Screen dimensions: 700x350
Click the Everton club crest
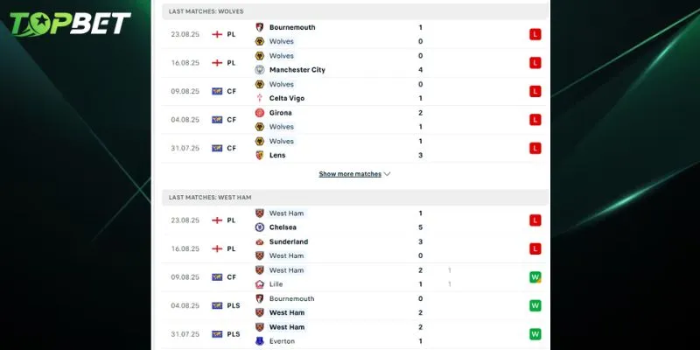[260, 341]
